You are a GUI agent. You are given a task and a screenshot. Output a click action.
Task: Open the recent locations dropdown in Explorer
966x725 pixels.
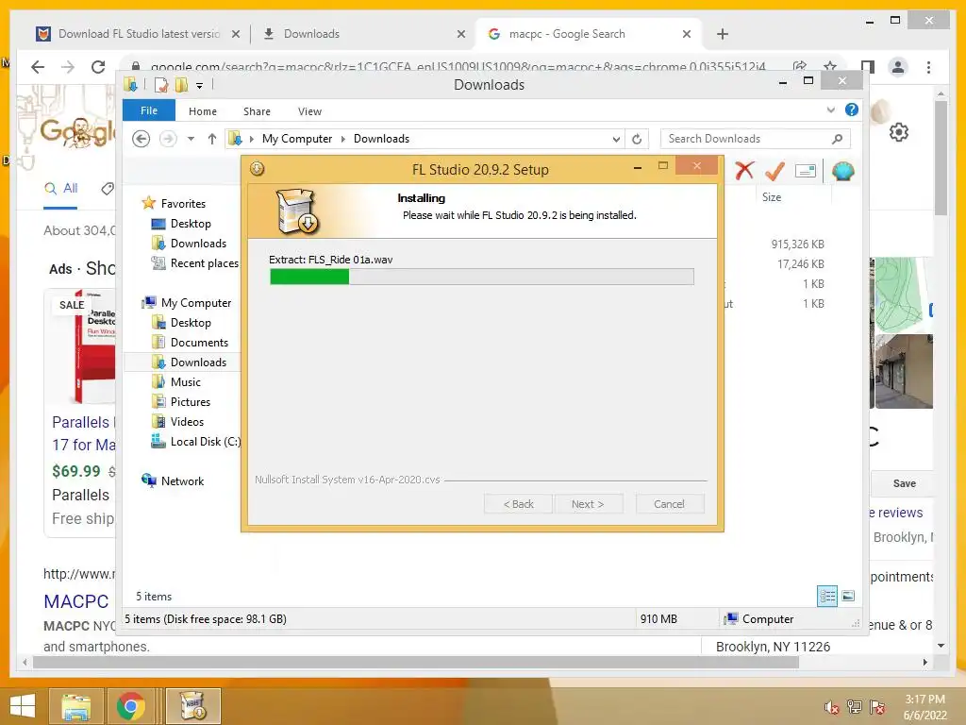[191, 139]
